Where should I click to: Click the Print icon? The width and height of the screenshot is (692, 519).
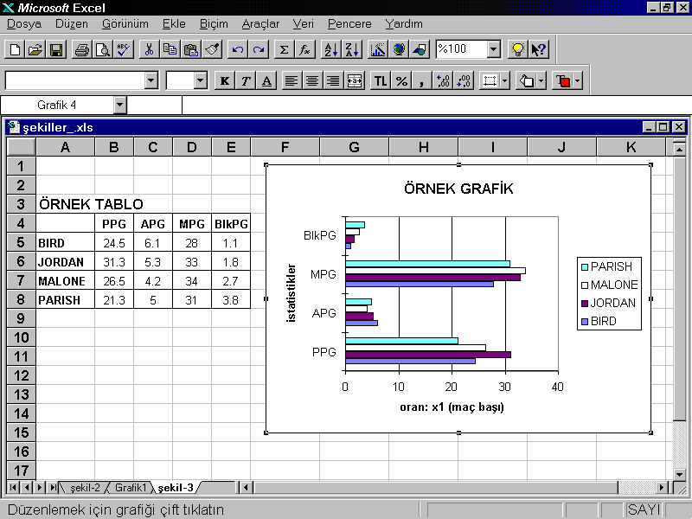tap(82, 49)
